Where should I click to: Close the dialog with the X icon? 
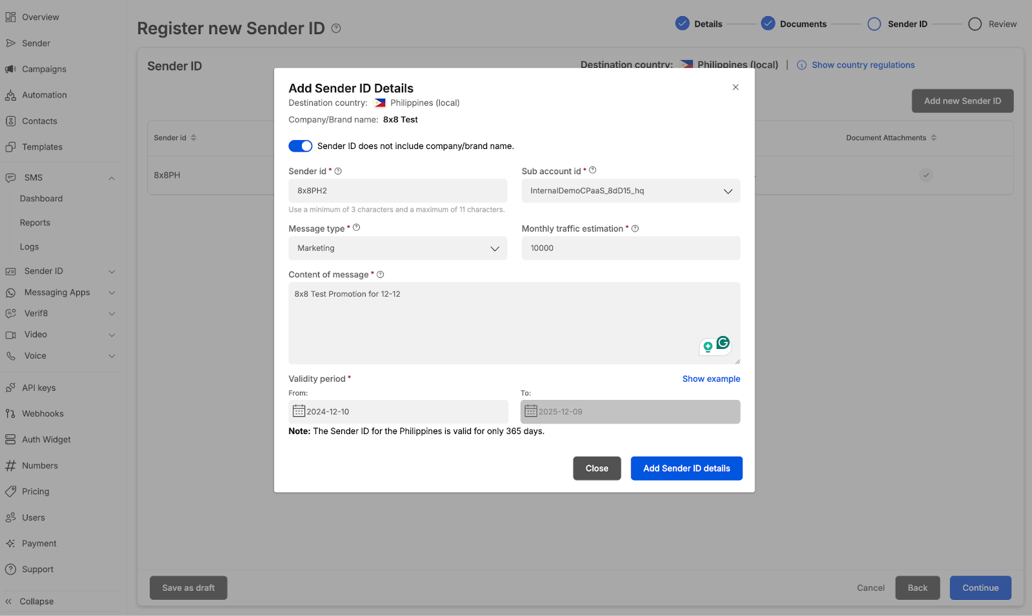(x=735, y=87)
